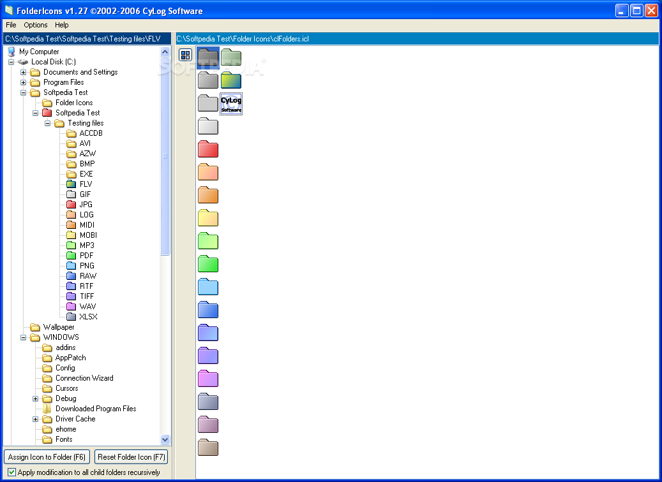Click the MP3 folder's green icon
Viewport: 662px width, 482px height.
71,245
